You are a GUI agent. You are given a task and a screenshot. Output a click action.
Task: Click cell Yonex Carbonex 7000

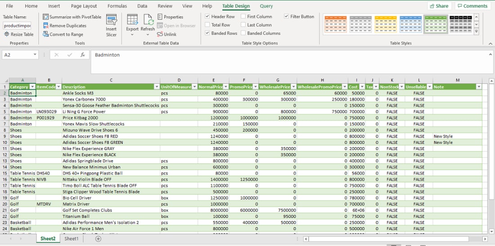tap(111, 99)
